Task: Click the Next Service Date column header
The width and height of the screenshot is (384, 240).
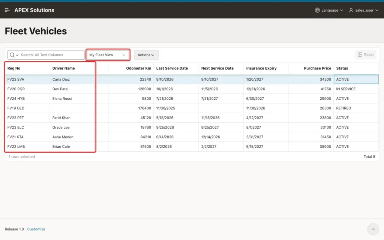Action: coord(217,68)
